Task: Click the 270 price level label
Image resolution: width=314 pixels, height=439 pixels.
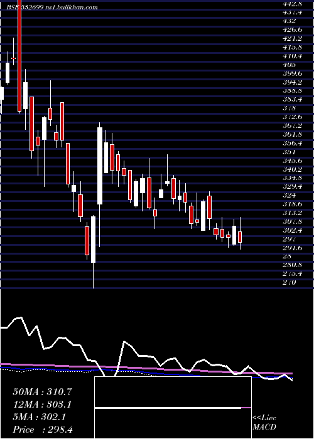Action: 290,283
